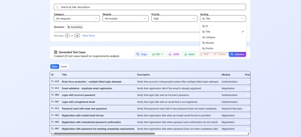Click the Search by title, description field
This screenshot has height=137, width=301.
(x=150, y=7)
